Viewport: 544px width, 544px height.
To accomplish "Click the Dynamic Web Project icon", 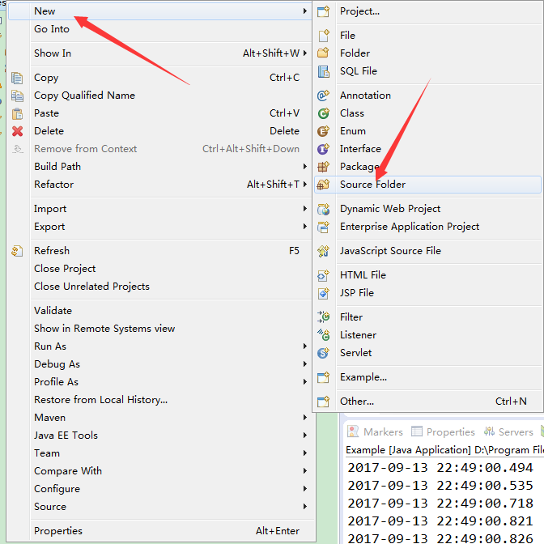I will click(x=323, y=209).
